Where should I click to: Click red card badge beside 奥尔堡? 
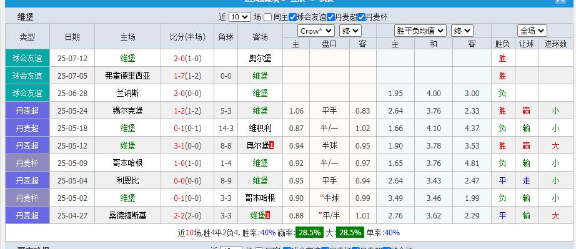(x=272, y=145)
